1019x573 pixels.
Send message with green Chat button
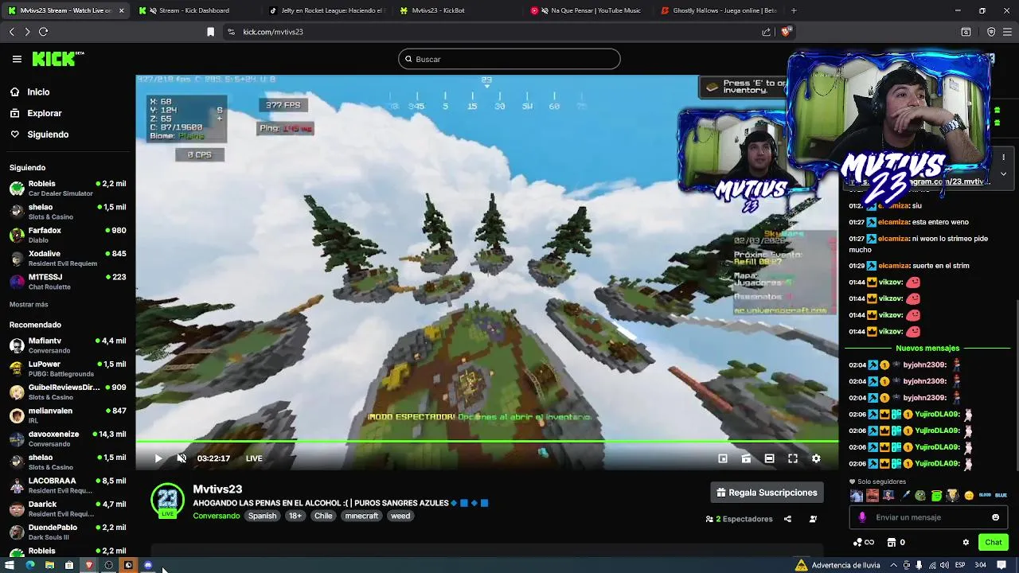[x=994, y=542]
